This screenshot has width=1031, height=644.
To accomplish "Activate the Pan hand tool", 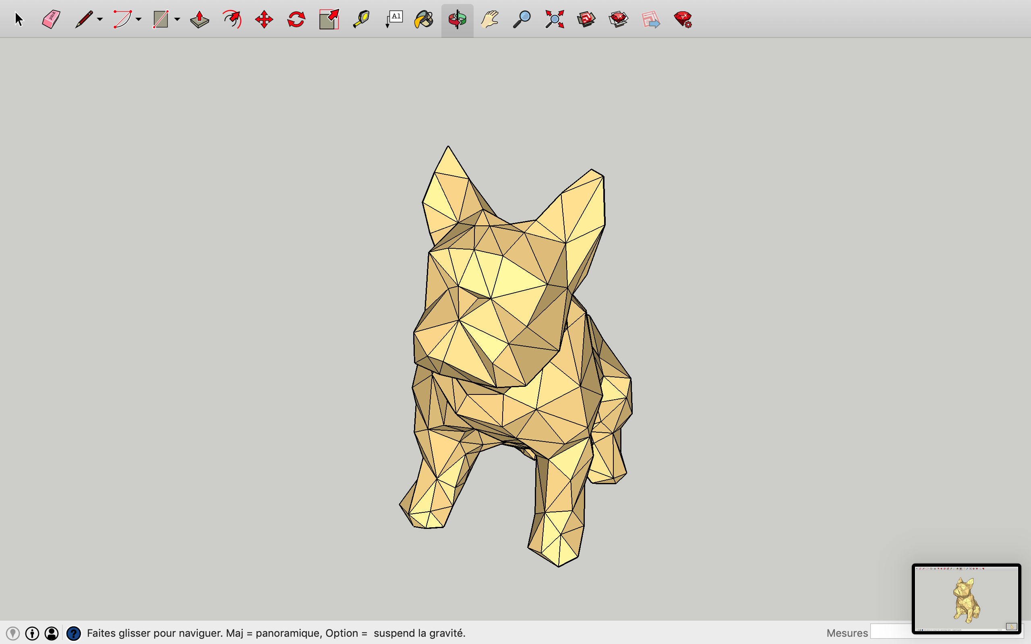I will click(x=489, y=20).
